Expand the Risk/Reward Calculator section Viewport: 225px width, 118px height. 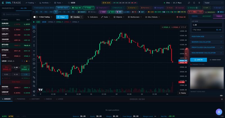(207, 53)
